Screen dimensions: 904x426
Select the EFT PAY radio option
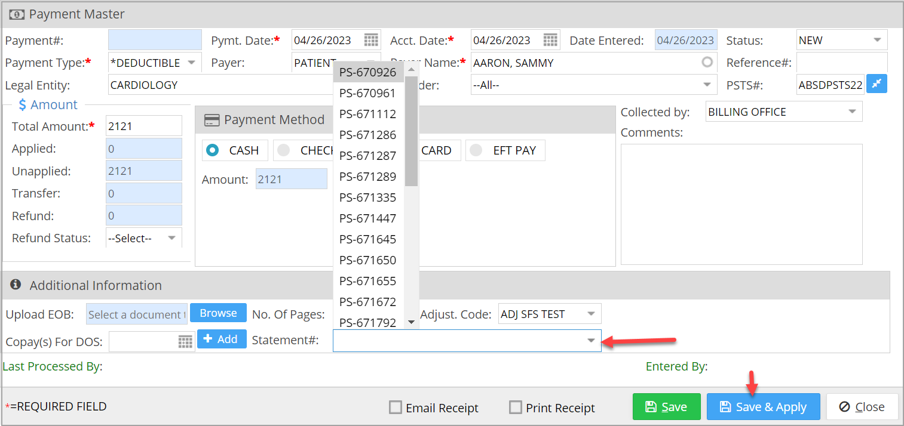(476, 150)
